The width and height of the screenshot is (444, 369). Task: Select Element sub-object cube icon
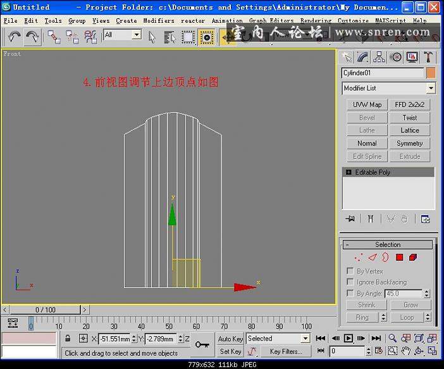(x=413, y=257)
